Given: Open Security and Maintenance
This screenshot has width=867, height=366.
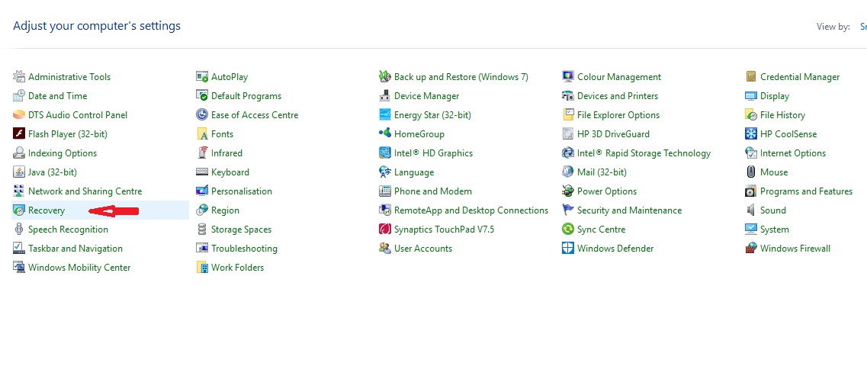Looking at the screenshot, I should [629, 210].
